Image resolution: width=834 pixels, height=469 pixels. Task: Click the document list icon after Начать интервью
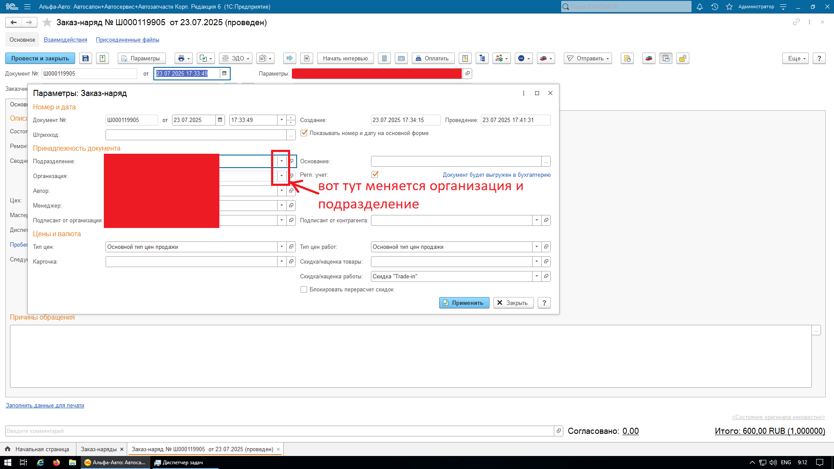384,58
